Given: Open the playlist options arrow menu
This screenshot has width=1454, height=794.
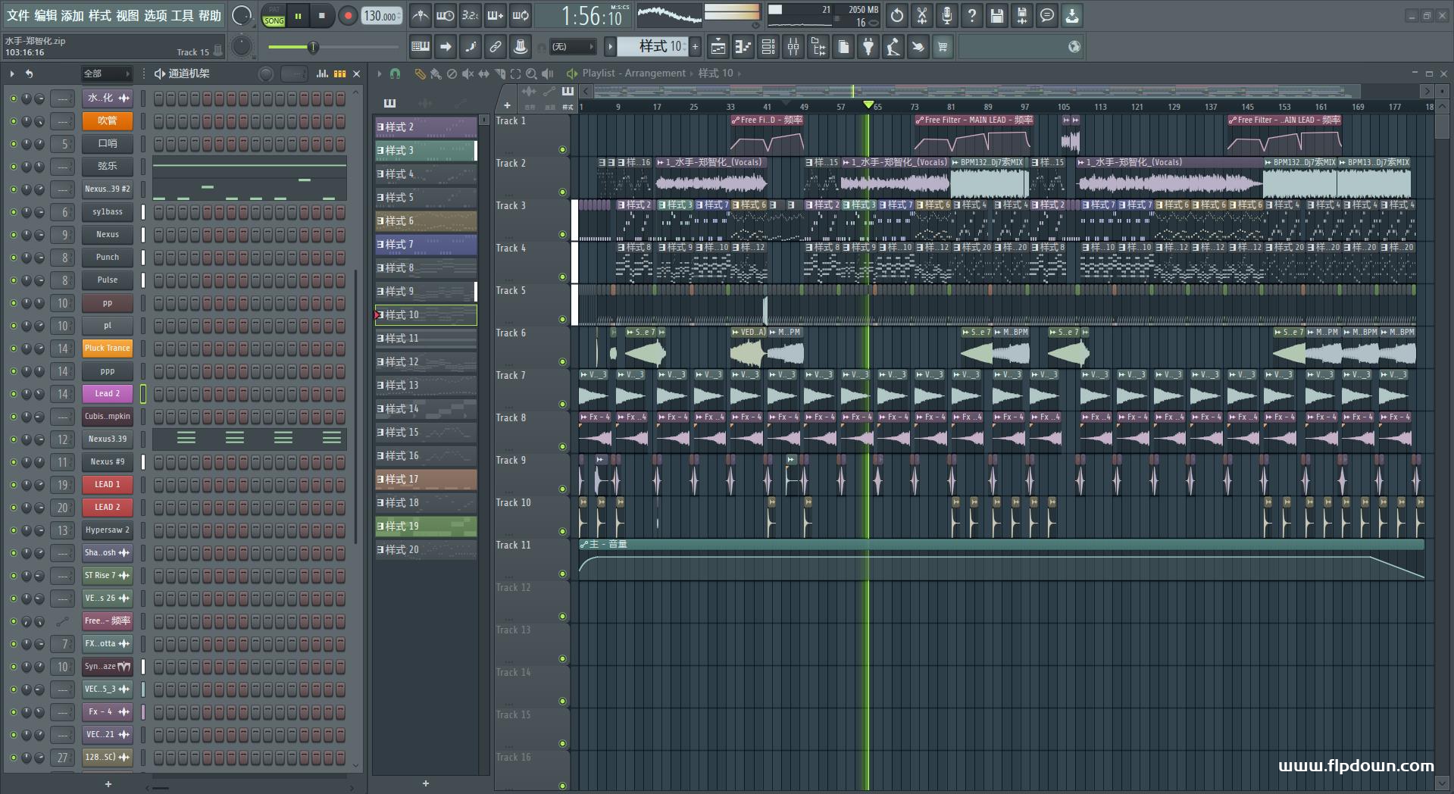Looking at the screenshot, I should 380,73.
